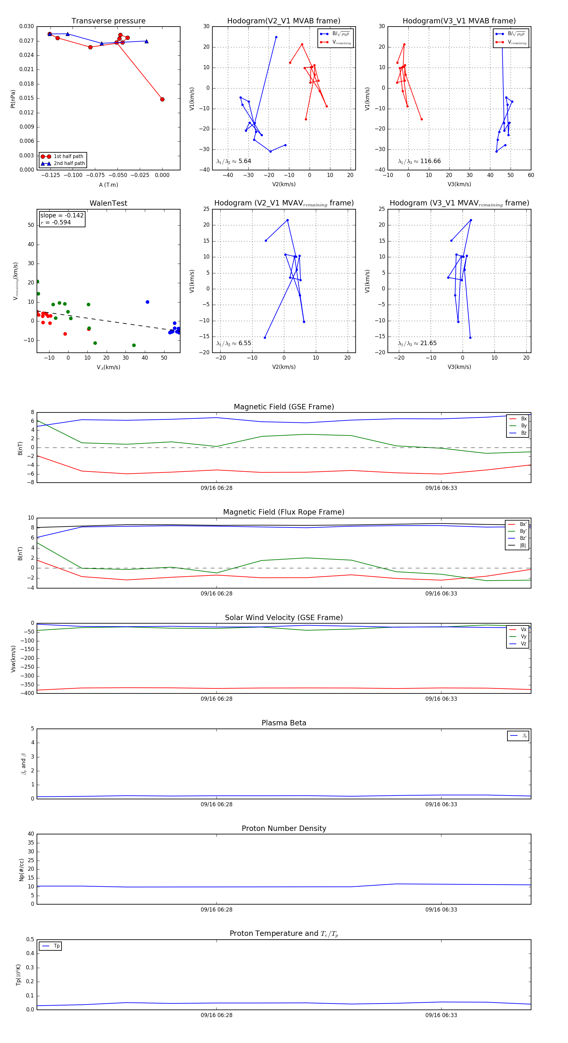568x1043 pixels.
Task: Click the 'Hodogram(V3_V1 MVAB frame)' title
Action: click(x=459, y=21)
